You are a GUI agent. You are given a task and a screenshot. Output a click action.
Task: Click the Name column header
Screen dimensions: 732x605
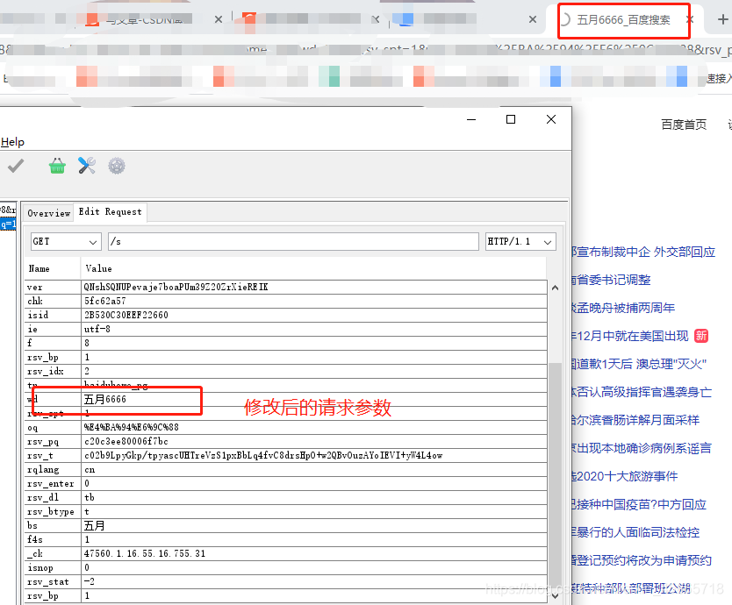click(x=53, y=268)
